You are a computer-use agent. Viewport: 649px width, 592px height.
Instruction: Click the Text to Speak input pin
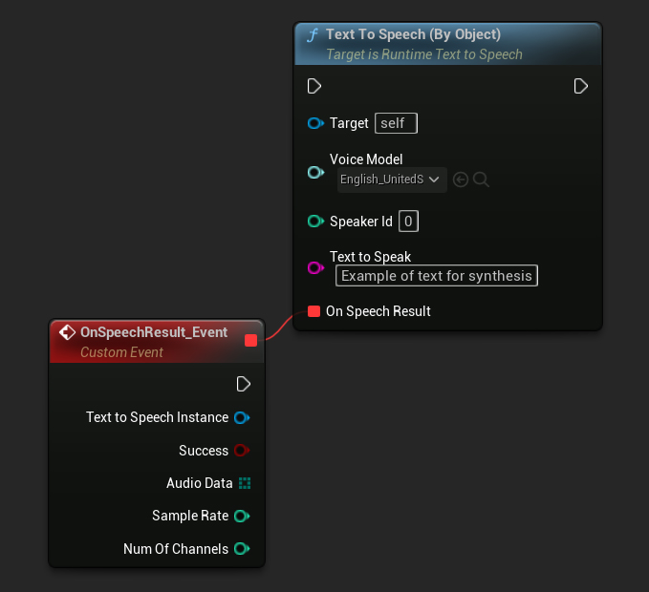[315, 268]
